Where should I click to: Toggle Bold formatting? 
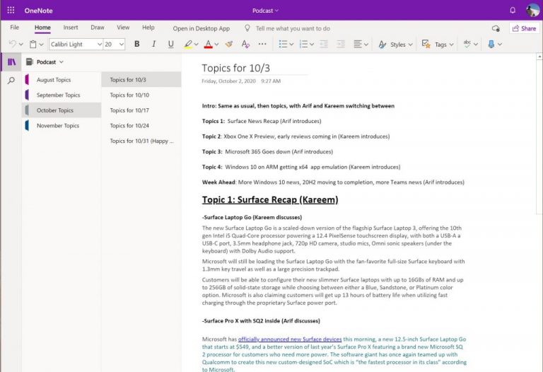(136, 44)
